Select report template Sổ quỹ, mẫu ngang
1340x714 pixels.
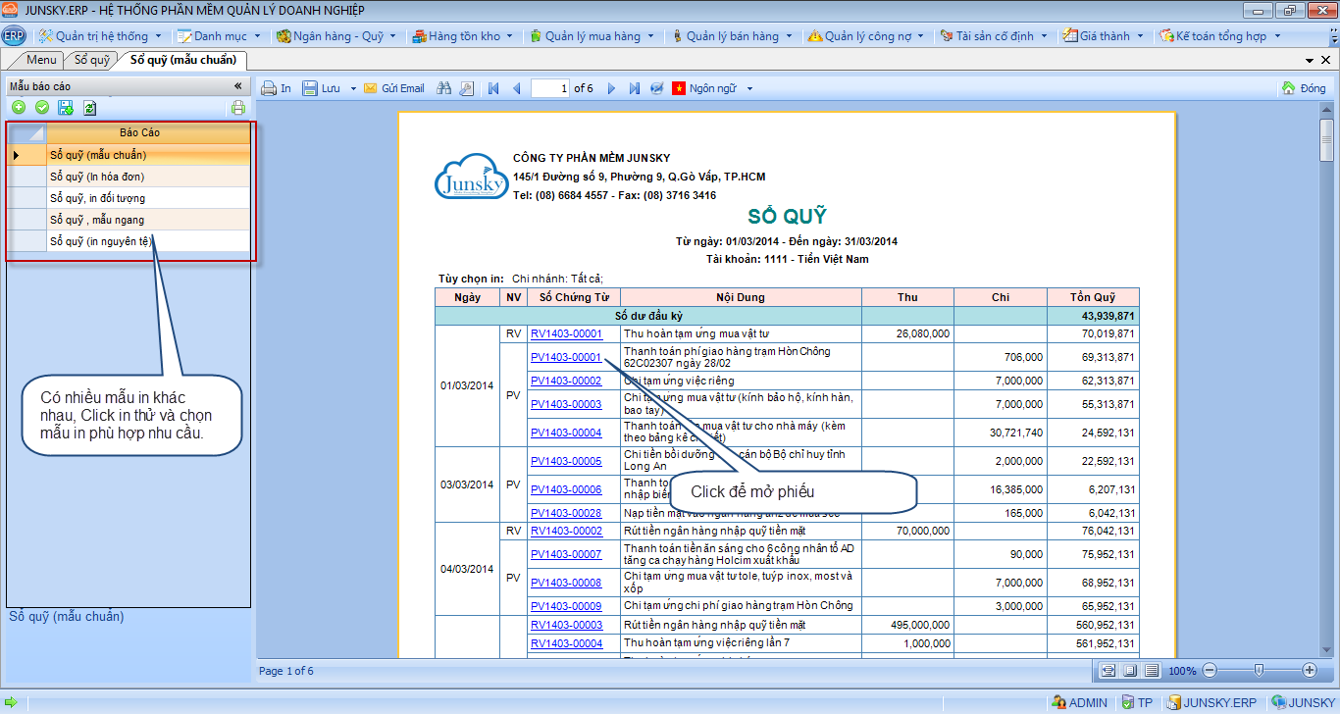97,220
